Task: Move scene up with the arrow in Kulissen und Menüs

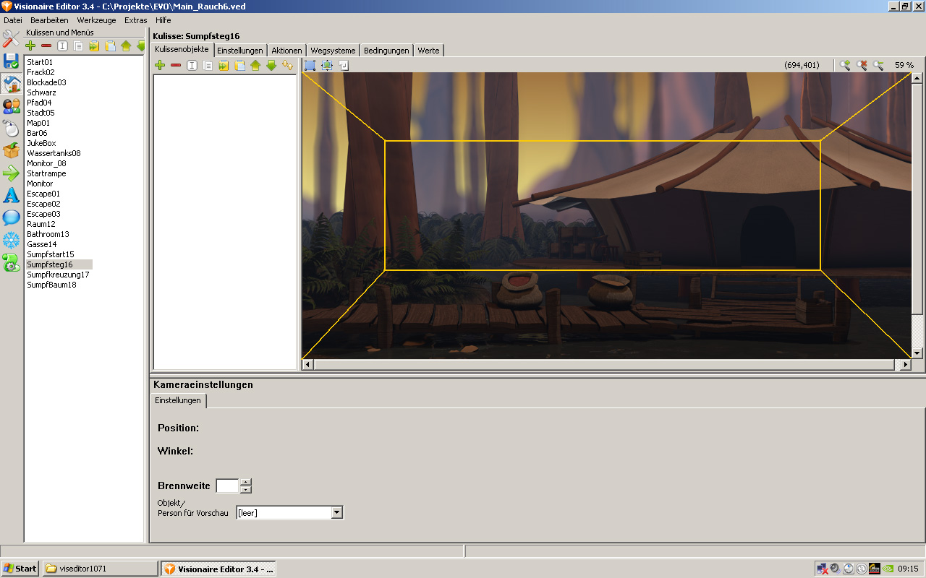Action: 126,46
